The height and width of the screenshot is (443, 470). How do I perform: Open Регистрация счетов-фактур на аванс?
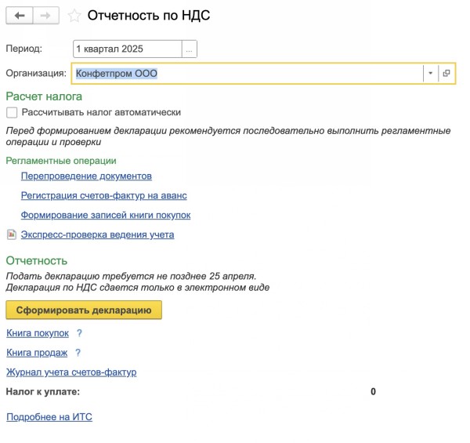(x=103, y=195)
